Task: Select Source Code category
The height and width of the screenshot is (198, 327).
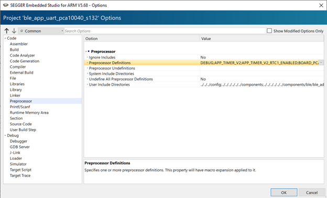Action: pos(21,124)
